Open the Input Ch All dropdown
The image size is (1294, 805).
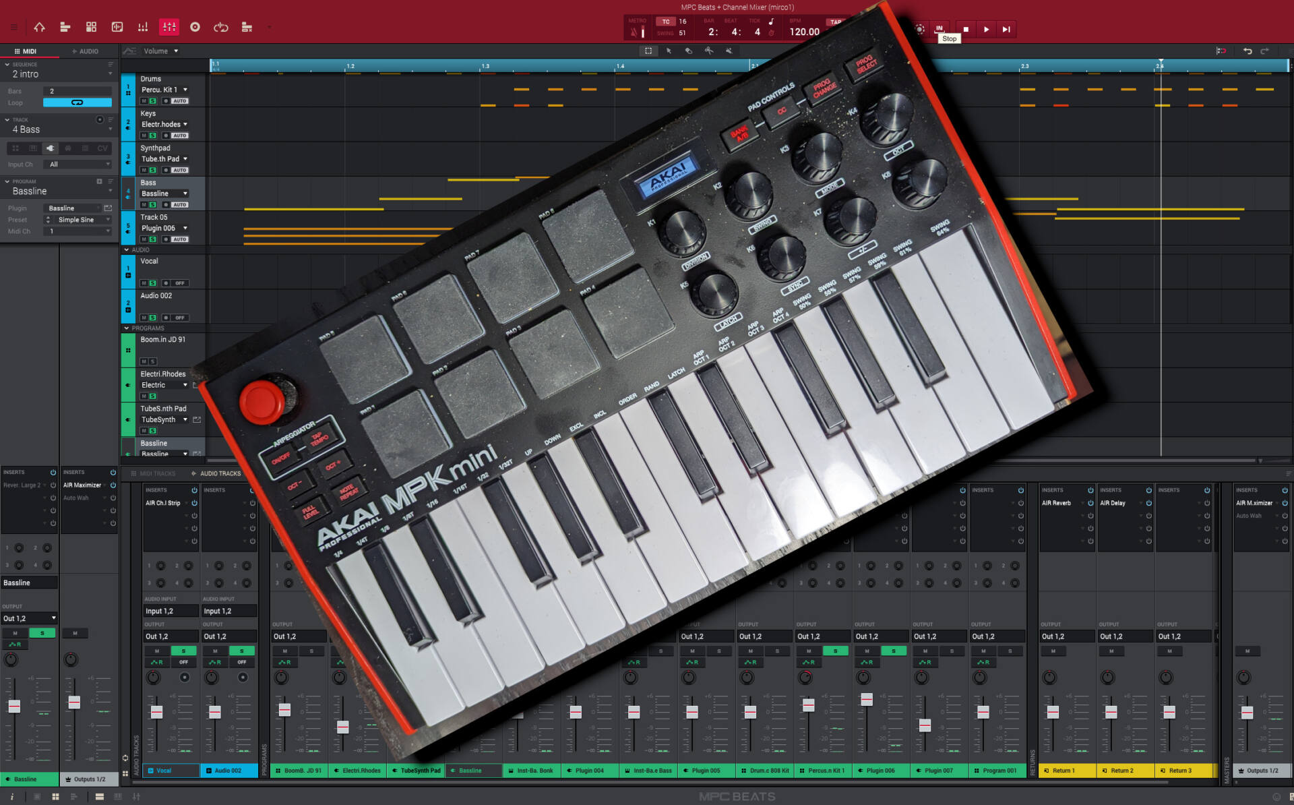pos(77,165)
